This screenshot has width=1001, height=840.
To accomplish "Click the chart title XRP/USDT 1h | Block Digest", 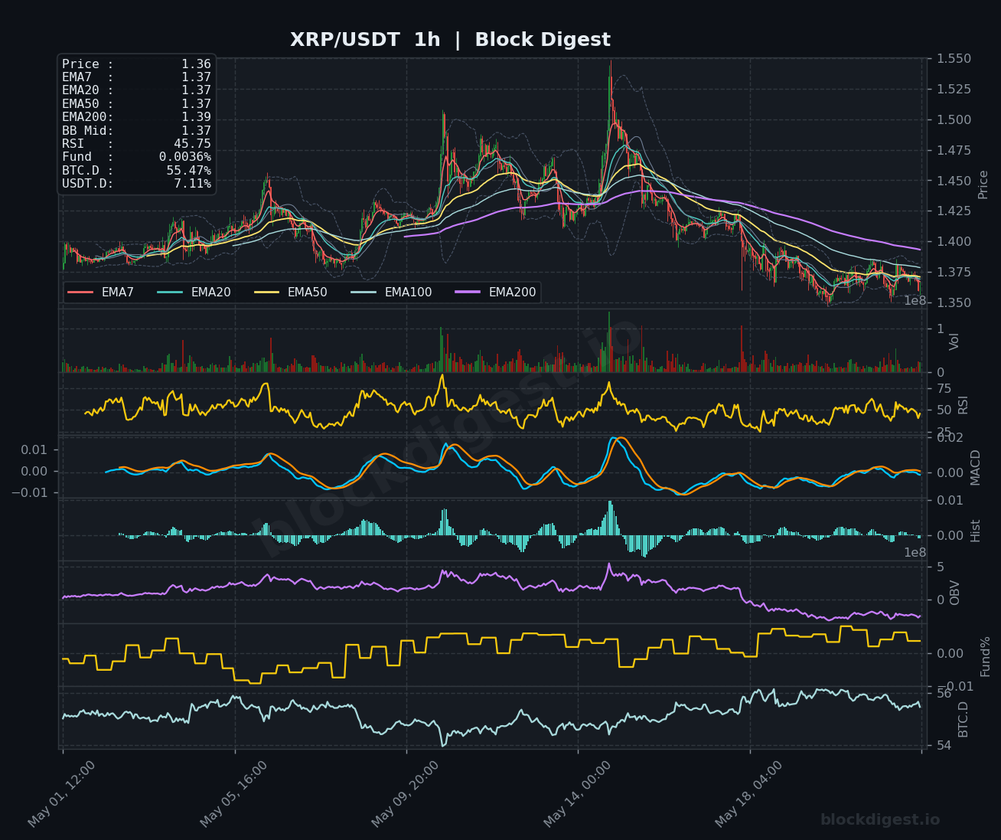I will tap(450, 40).
